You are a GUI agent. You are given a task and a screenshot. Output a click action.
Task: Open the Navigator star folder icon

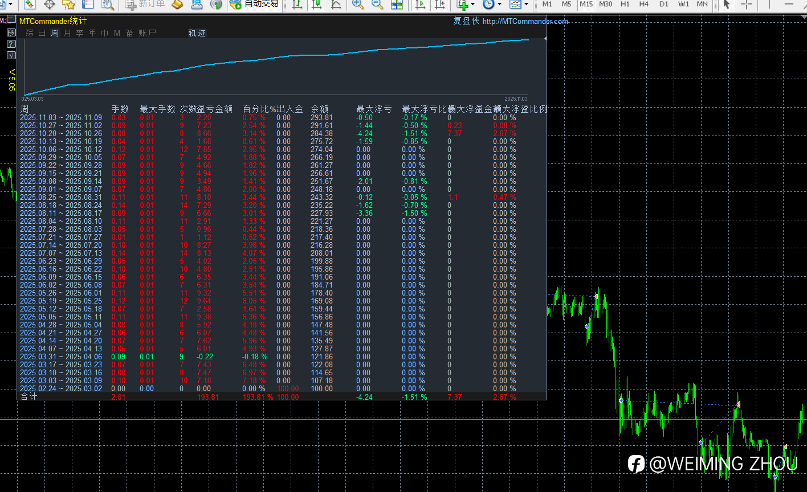68,5
